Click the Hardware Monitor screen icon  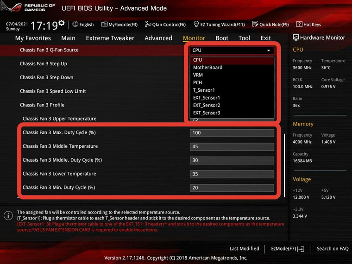click(296, 38)
